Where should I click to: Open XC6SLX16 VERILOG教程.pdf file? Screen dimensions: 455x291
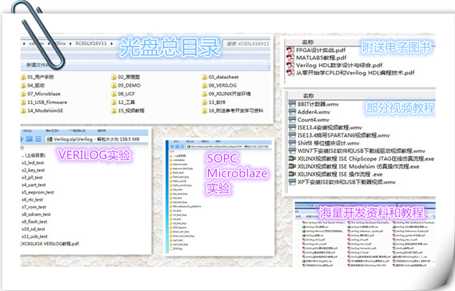(50, 244)
